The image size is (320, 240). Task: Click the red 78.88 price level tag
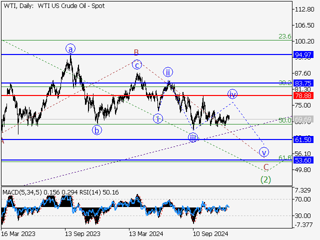(x=303, y=95)
